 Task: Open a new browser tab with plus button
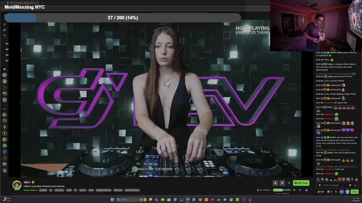pos(42,3)
